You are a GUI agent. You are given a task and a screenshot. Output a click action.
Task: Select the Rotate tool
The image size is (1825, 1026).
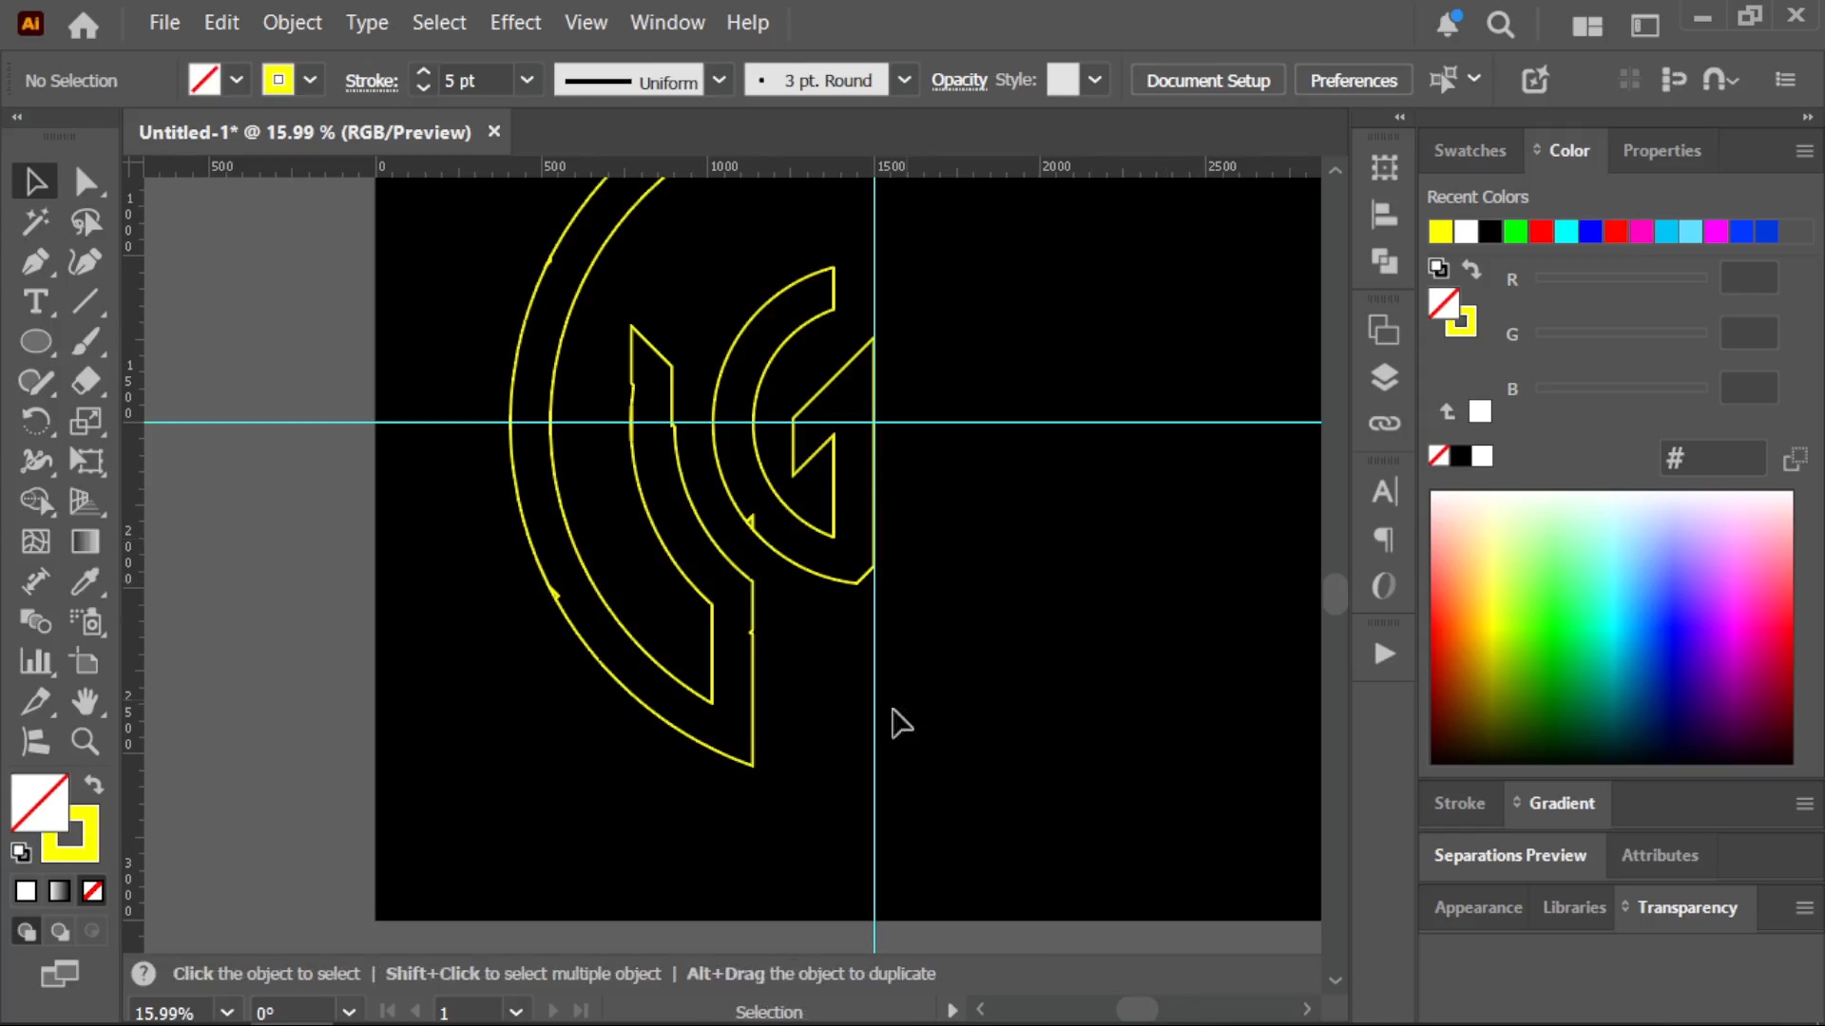click(35, 421)
